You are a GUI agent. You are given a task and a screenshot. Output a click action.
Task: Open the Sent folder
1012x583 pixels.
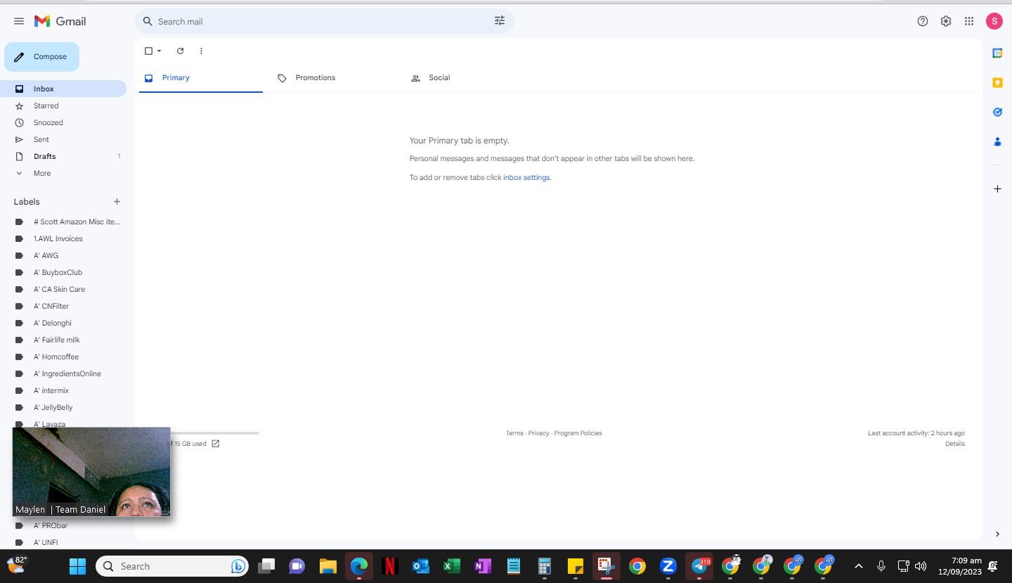[x=63, y=139]
